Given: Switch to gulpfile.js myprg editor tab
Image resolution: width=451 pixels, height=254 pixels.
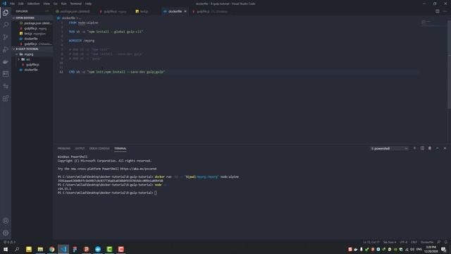Looking at the screenshot, I should pos(115,11).
